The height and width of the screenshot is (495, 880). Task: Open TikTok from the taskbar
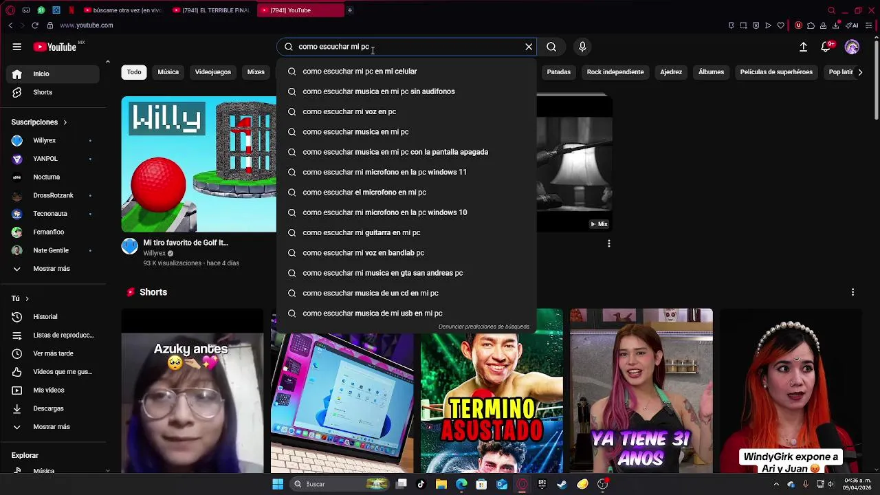[421, 484]
